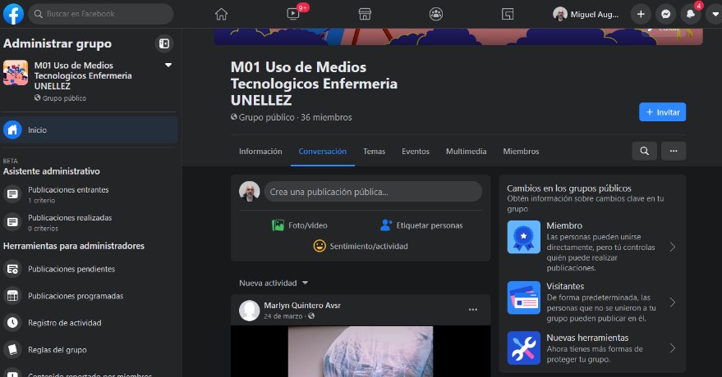
Task: Select Inicio in the sidebar
Action: pyautogui.click(x=89, y=130)
